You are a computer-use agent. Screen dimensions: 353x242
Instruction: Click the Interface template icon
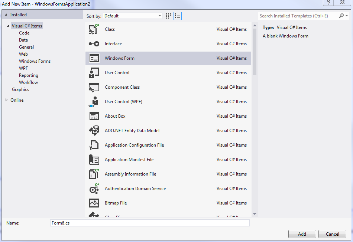[x=94, y=44]
